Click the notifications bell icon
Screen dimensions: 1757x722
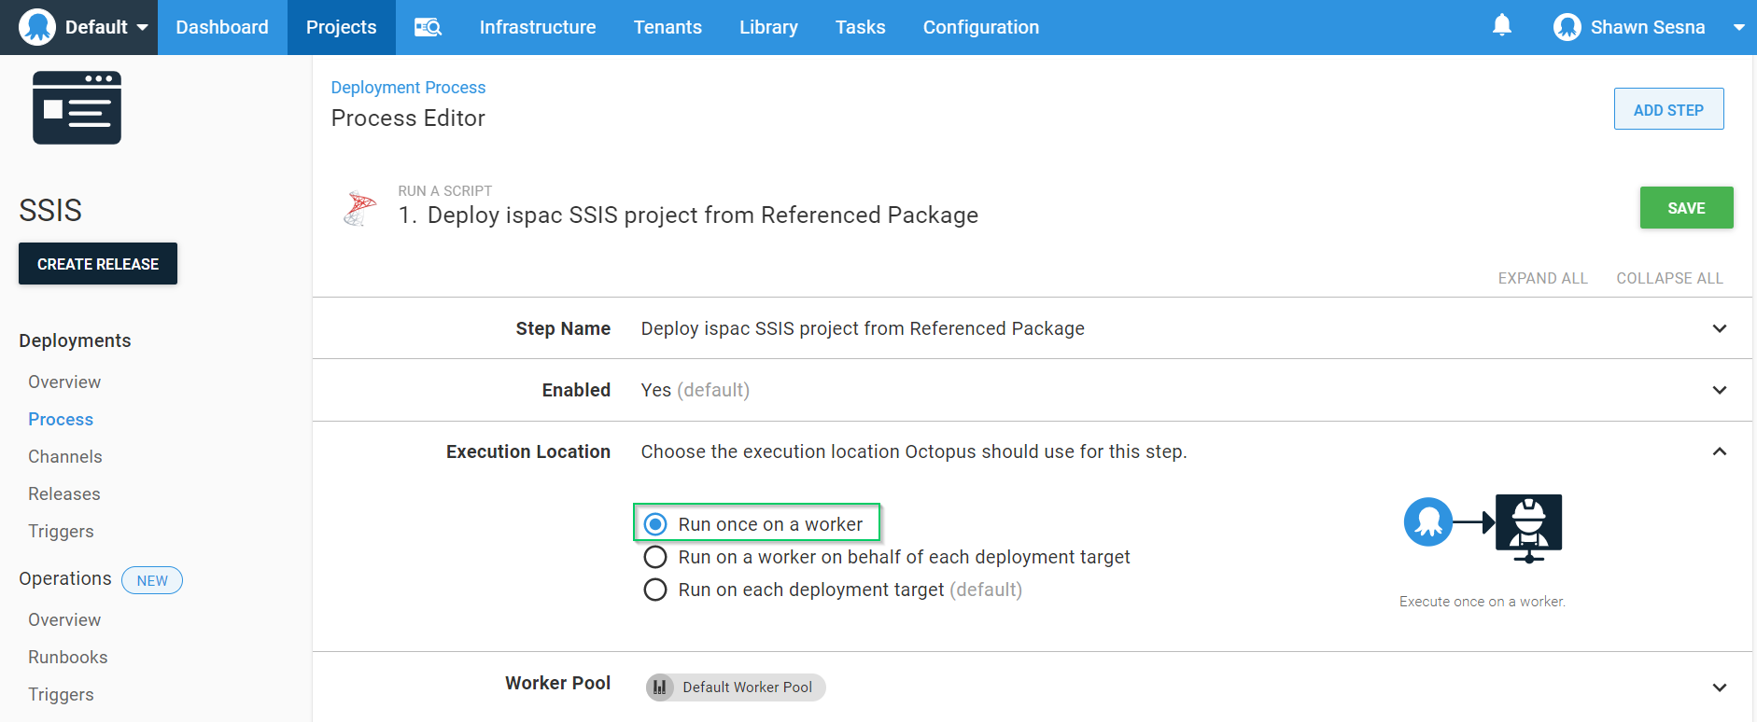click(x=1501, y=26)
